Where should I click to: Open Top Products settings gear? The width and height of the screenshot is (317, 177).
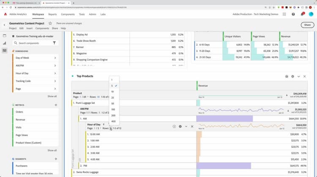[x=292, y=77]
